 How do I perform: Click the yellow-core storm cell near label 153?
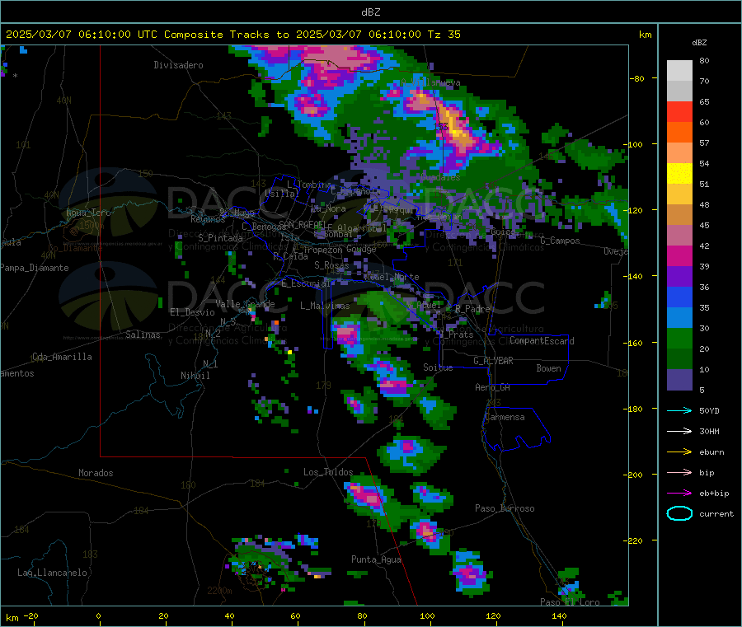[455, 125]
